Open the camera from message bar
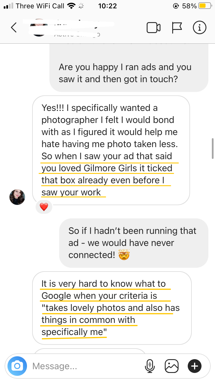 (17, 366)
